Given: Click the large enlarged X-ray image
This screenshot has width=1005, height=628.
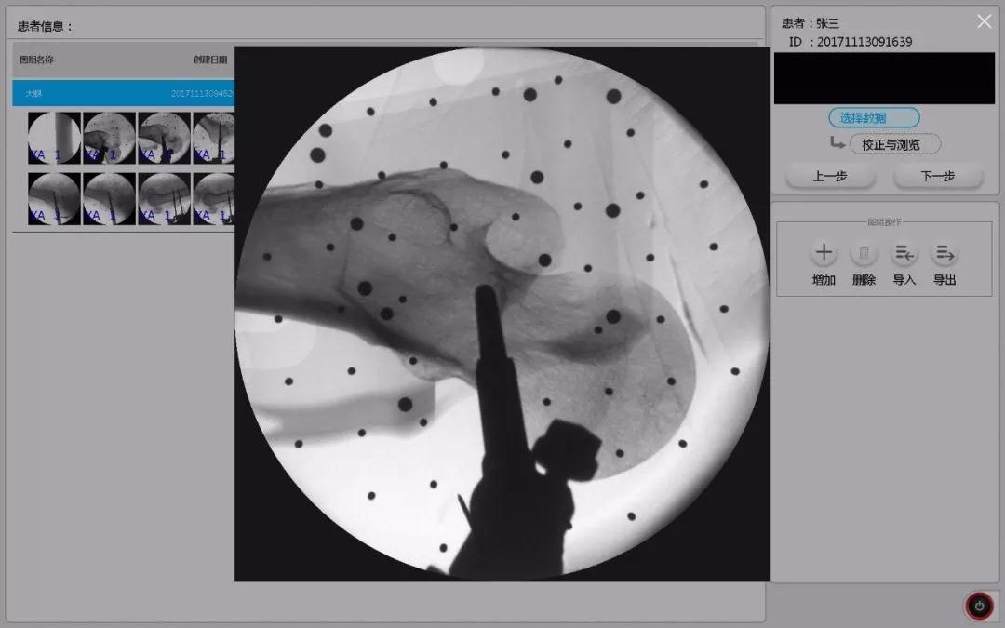Looking at the screenshot, I should tap(502, 314).
